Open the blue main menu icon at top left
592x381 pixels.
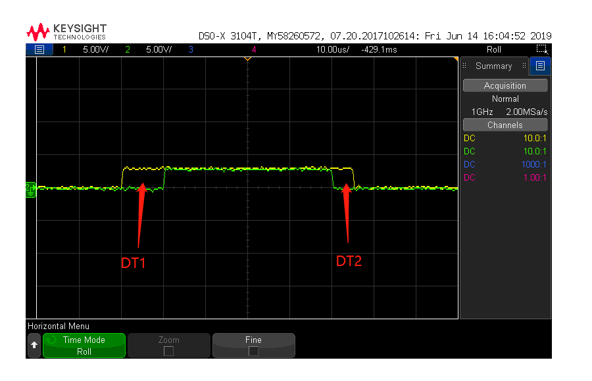(x=39, y=49)
